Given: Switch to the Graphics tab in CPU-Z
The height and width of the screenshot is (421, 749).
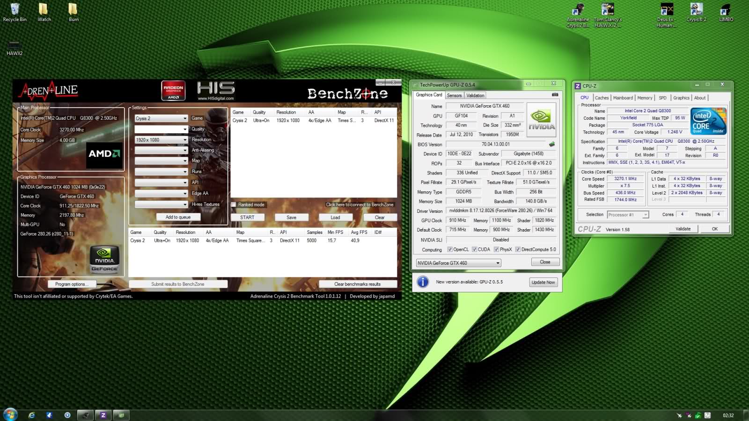Looking at the screenshot, I should pos(681,98).
